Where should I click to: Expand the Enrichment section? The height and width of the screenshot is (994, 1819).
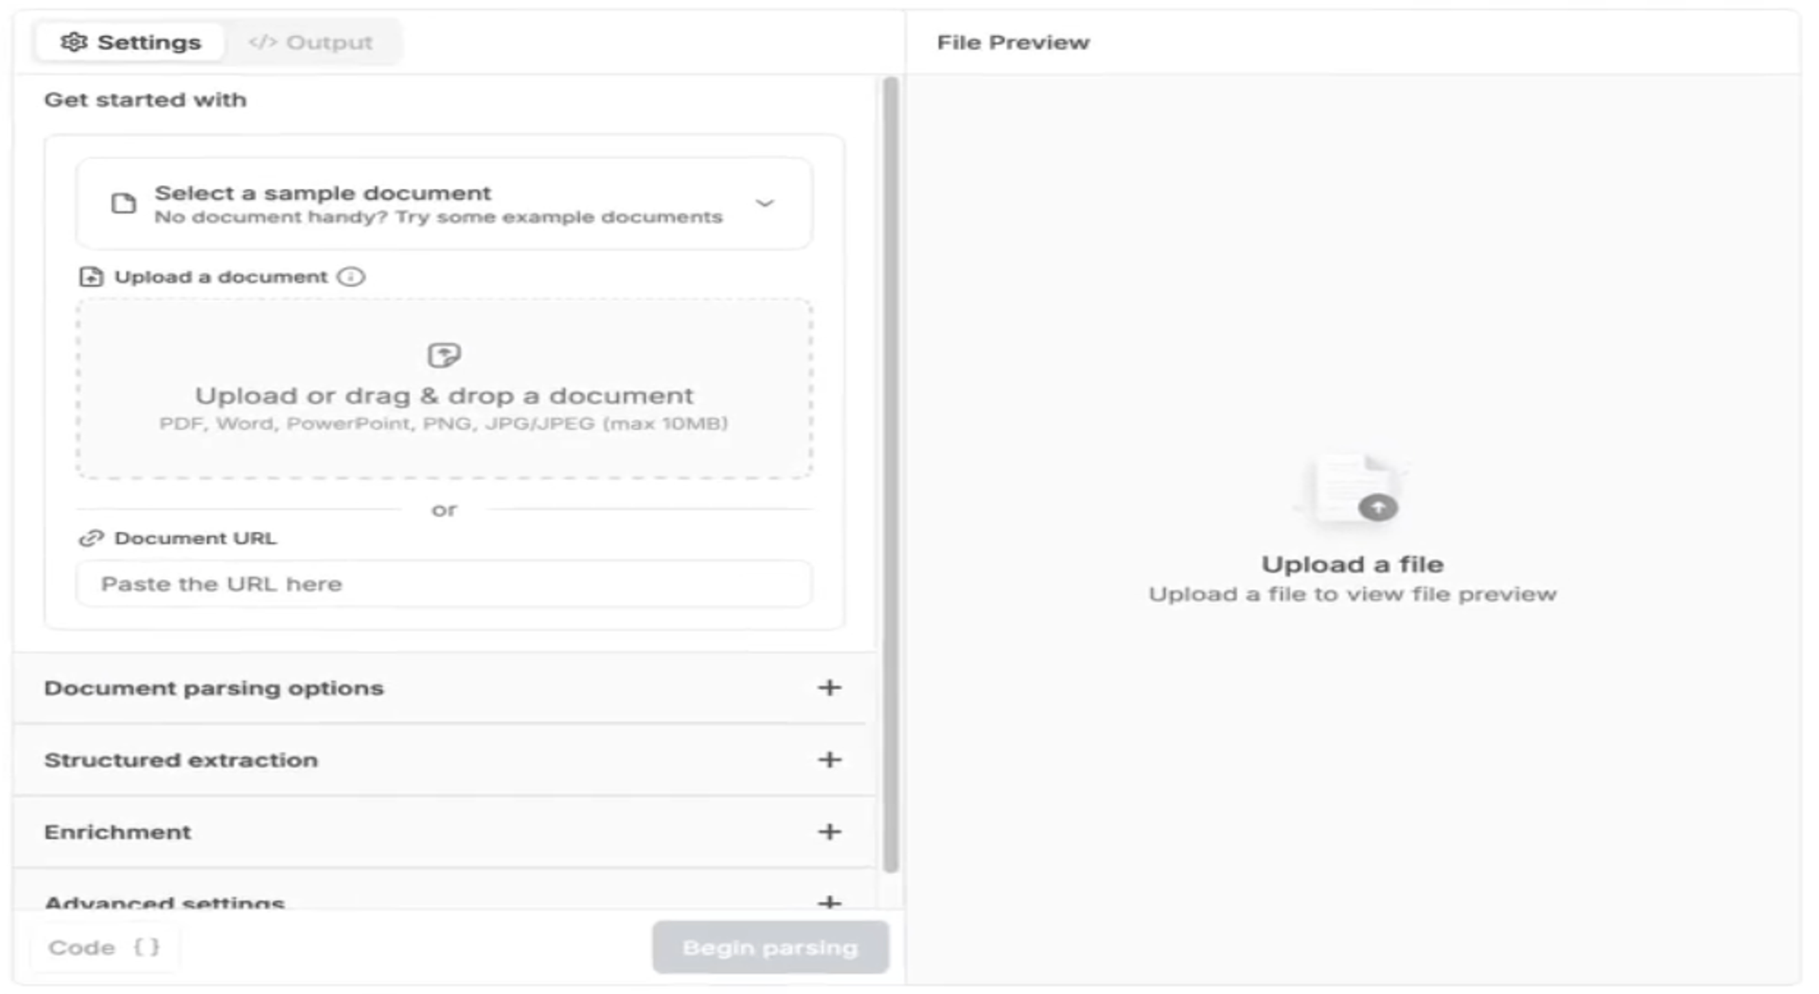[829, 832]
